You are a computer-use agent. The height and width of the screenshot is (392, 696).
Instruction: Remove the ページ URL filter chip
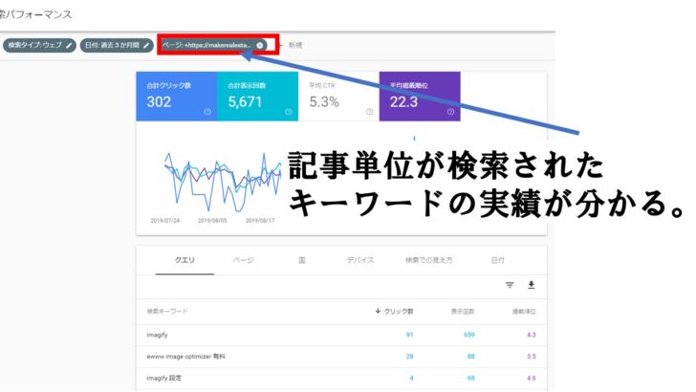click(x=260, y=45)
